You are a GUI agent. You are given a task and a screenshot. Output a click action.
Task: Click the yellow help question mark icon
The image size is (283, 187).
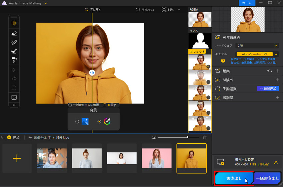[x=223, y=61]
